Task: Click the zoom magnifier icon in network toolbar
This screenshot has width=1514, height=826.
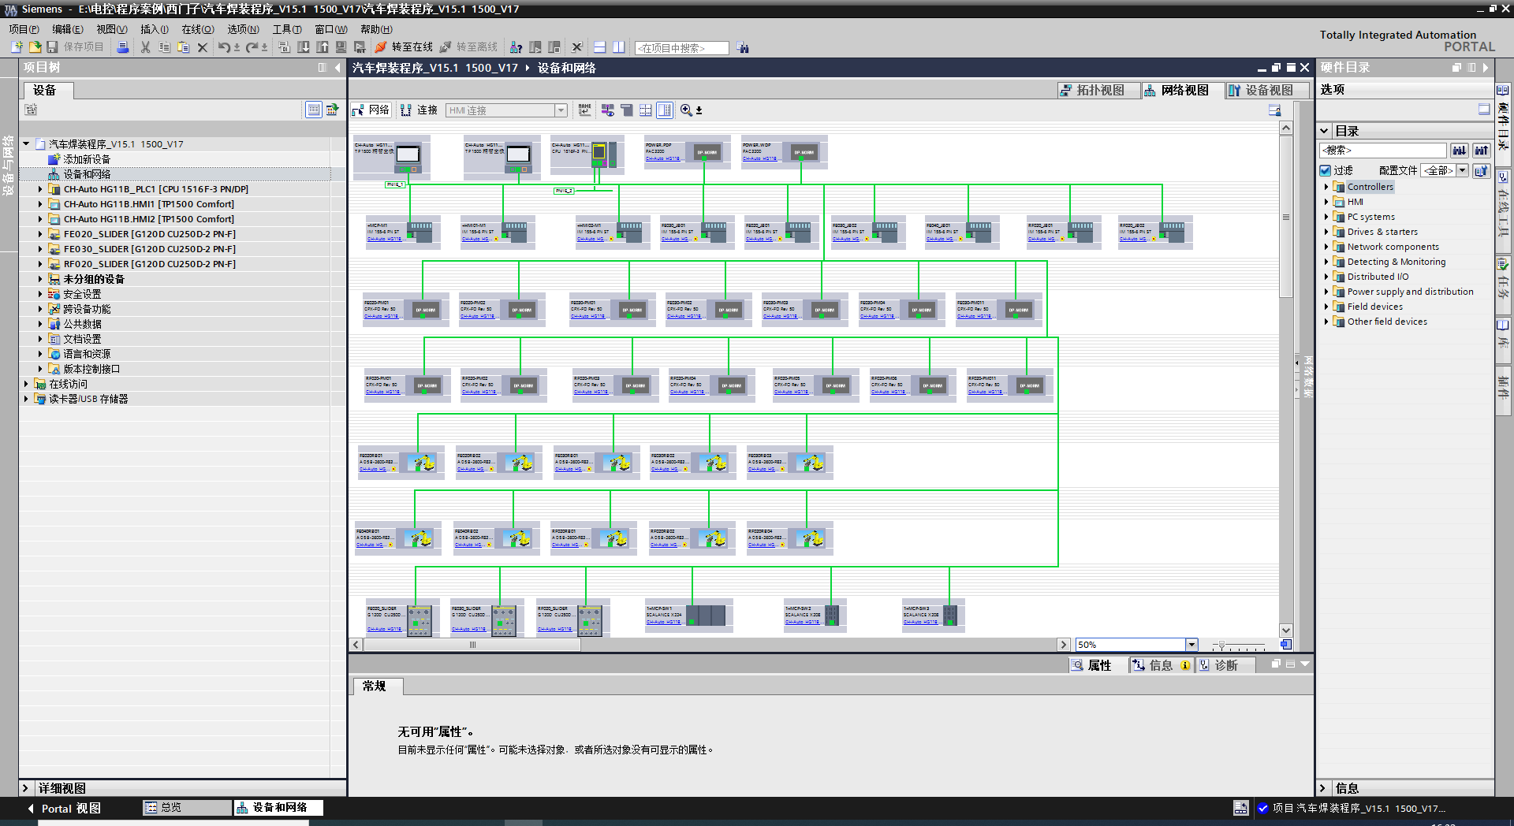Action: pos(686,110)
